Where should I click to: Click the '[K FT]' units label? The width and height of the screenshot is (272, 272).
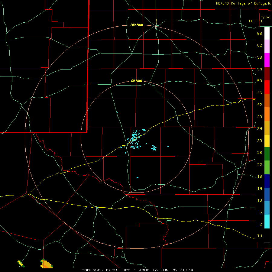click(255, 21)
